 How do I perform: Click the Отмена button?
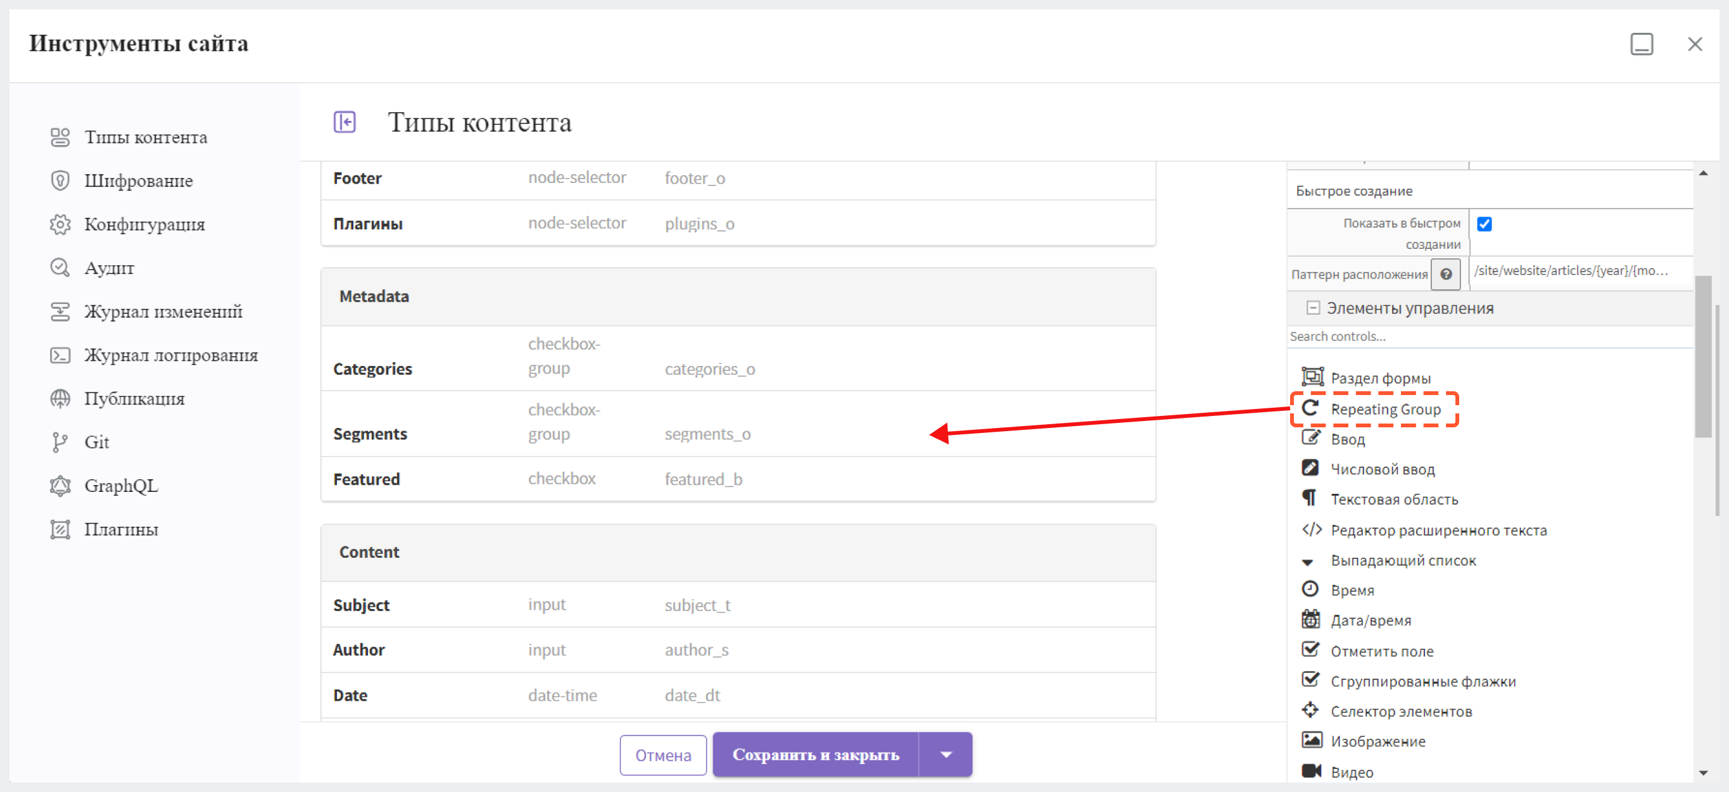(x=663, y=755)
